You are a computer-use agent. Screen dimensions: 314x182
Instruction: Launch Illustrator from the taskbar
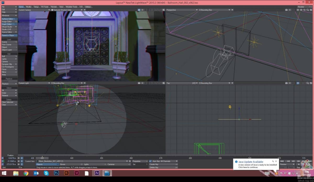pyautogui.click(x=66, y=173)
